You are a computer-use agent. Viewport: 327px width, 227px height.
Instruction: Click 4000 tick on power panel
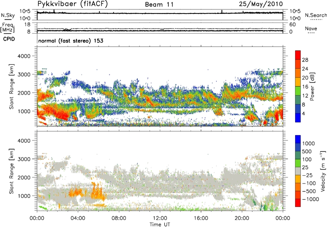[x=24, y=56]
